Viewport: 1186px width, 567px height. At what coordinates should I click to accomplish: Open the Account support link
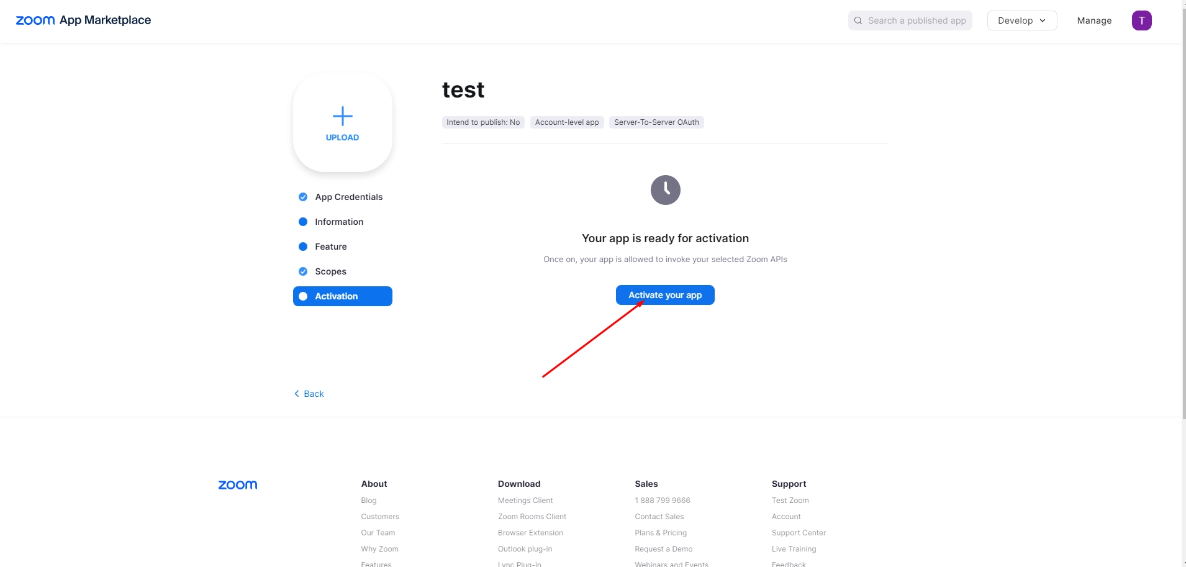click(786, 517)
